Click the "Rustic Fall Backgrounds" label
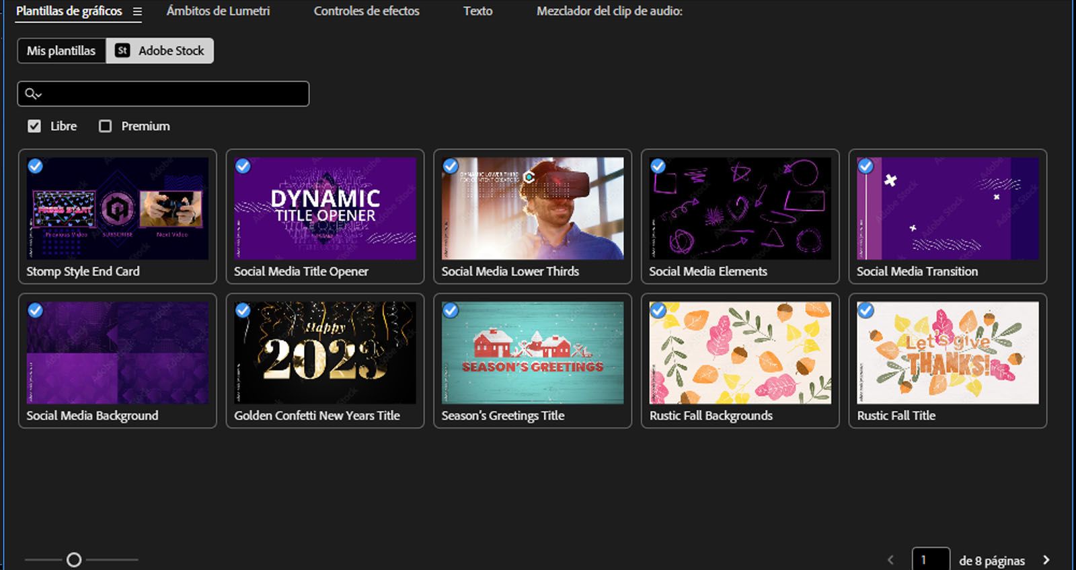The height and width of the screenshot is (570, 1076). click(712, 415)
